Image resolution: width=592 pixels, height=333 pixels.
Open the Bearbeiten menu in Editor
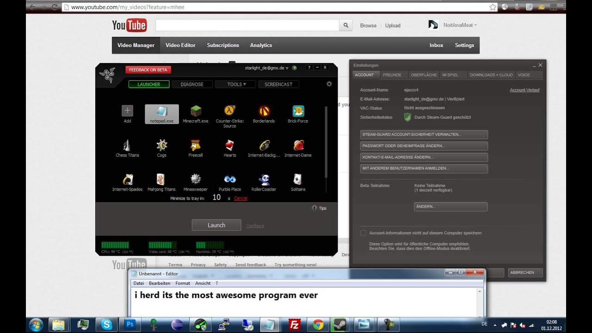(160, 283)
